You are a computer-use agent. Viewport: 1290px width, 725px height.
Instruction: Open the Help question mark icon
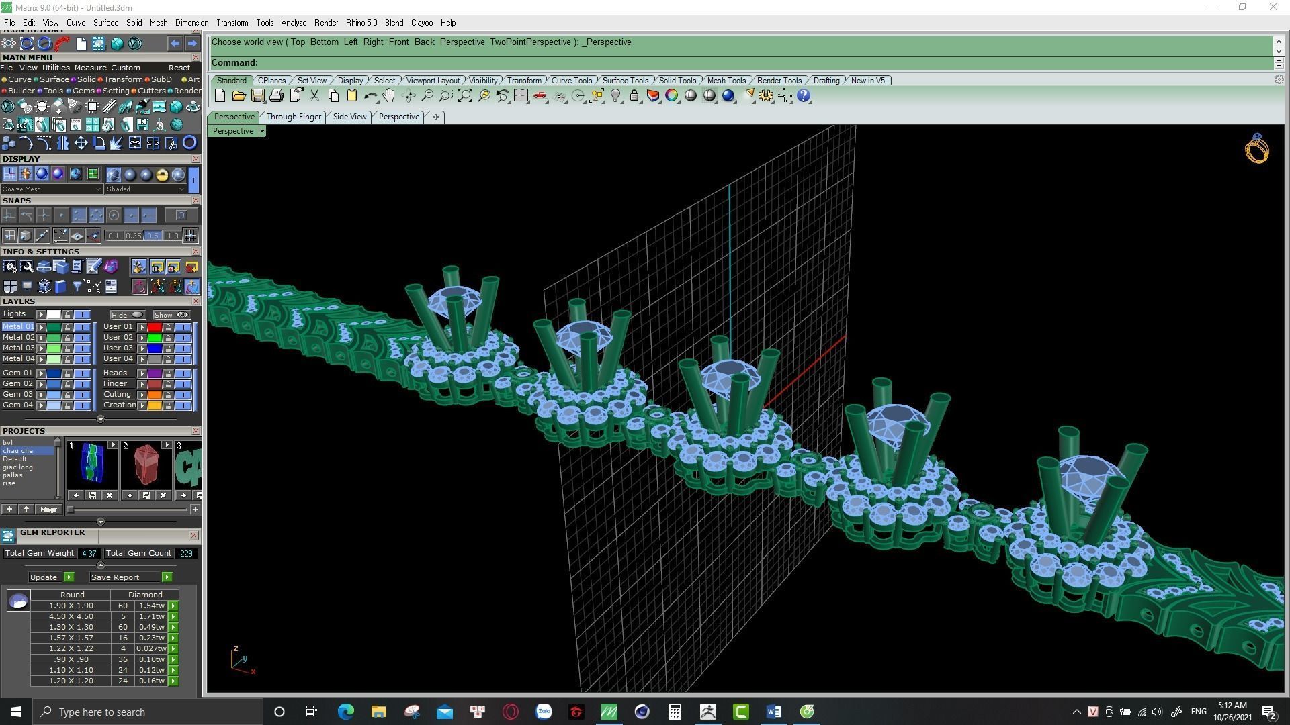click(x=804, y=96)
